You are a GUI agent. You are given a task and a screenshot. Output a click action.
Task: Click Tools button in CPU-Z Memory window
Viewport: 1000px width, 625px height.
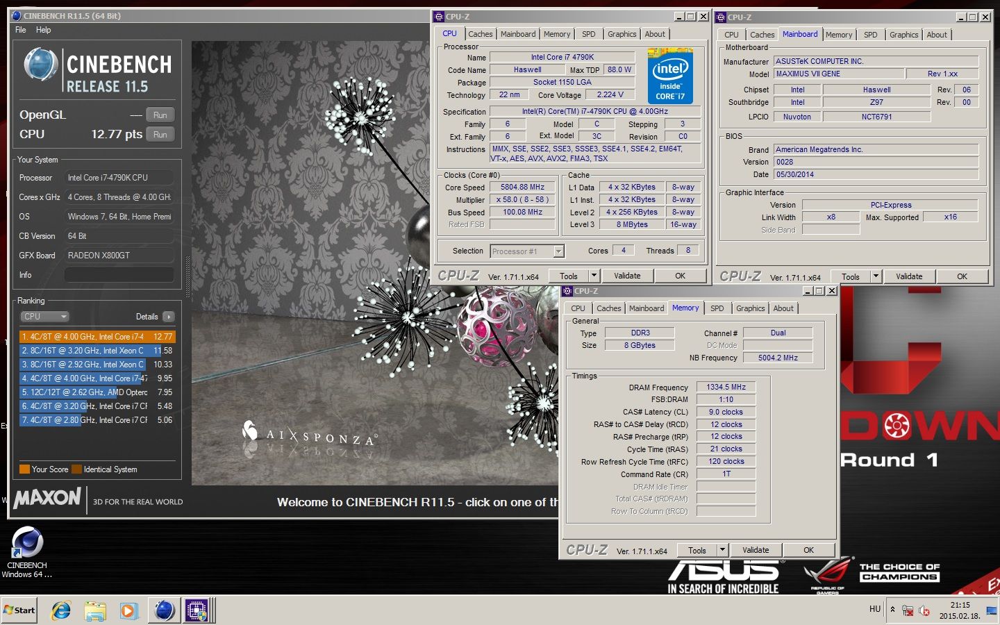[x=697, y=550]
